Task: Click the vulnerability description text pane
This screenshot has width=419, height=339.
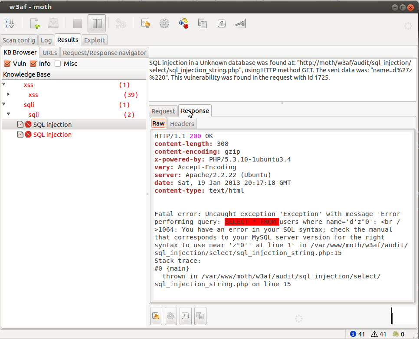Action: coord(282,80)
